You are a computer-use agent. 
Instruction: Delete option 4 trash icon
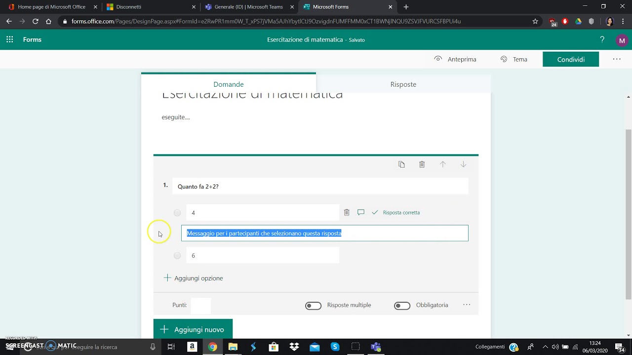click(x=347, y=213)
